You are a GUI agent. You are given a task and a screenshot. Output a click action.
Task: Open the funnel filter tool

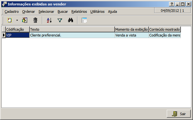(x=60, y=20)
